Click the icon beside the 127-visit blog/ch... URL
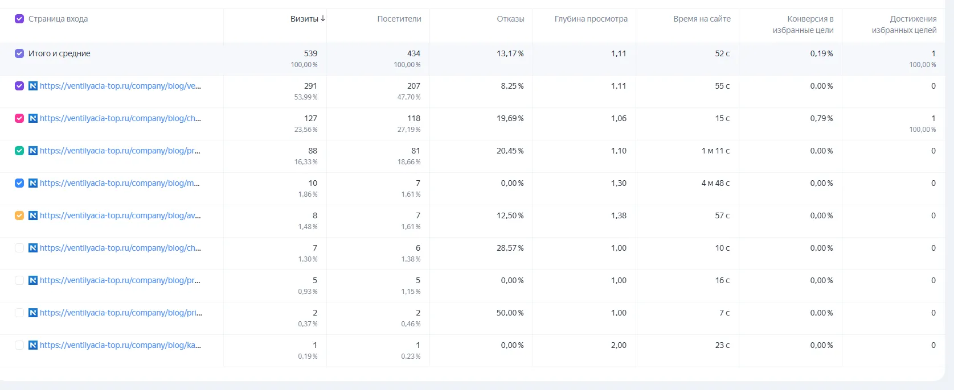The height and width of the screenshot is (390, 954). pyautogui.click(x=33, y=118)
